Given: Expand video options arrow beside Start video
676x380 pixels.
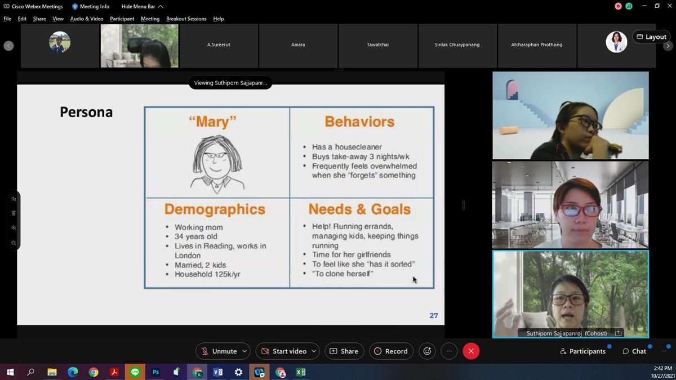Looking at the screenshot, I should tap(314, 351).
